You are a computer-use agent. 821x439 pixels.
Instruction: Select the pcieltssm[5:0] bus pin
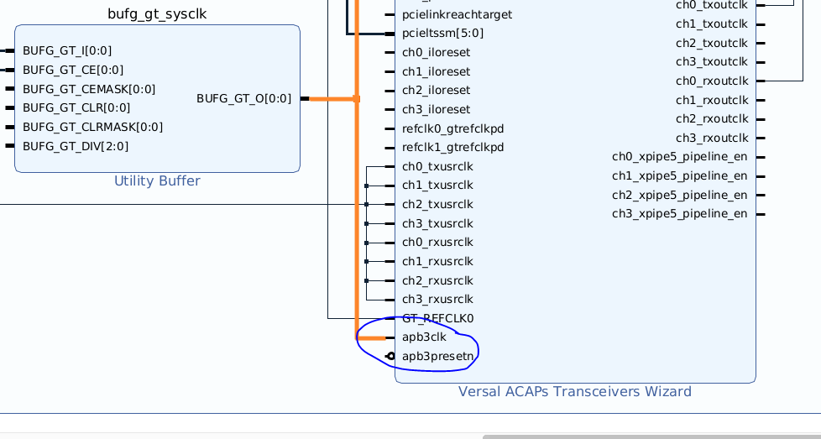(442, 33)
